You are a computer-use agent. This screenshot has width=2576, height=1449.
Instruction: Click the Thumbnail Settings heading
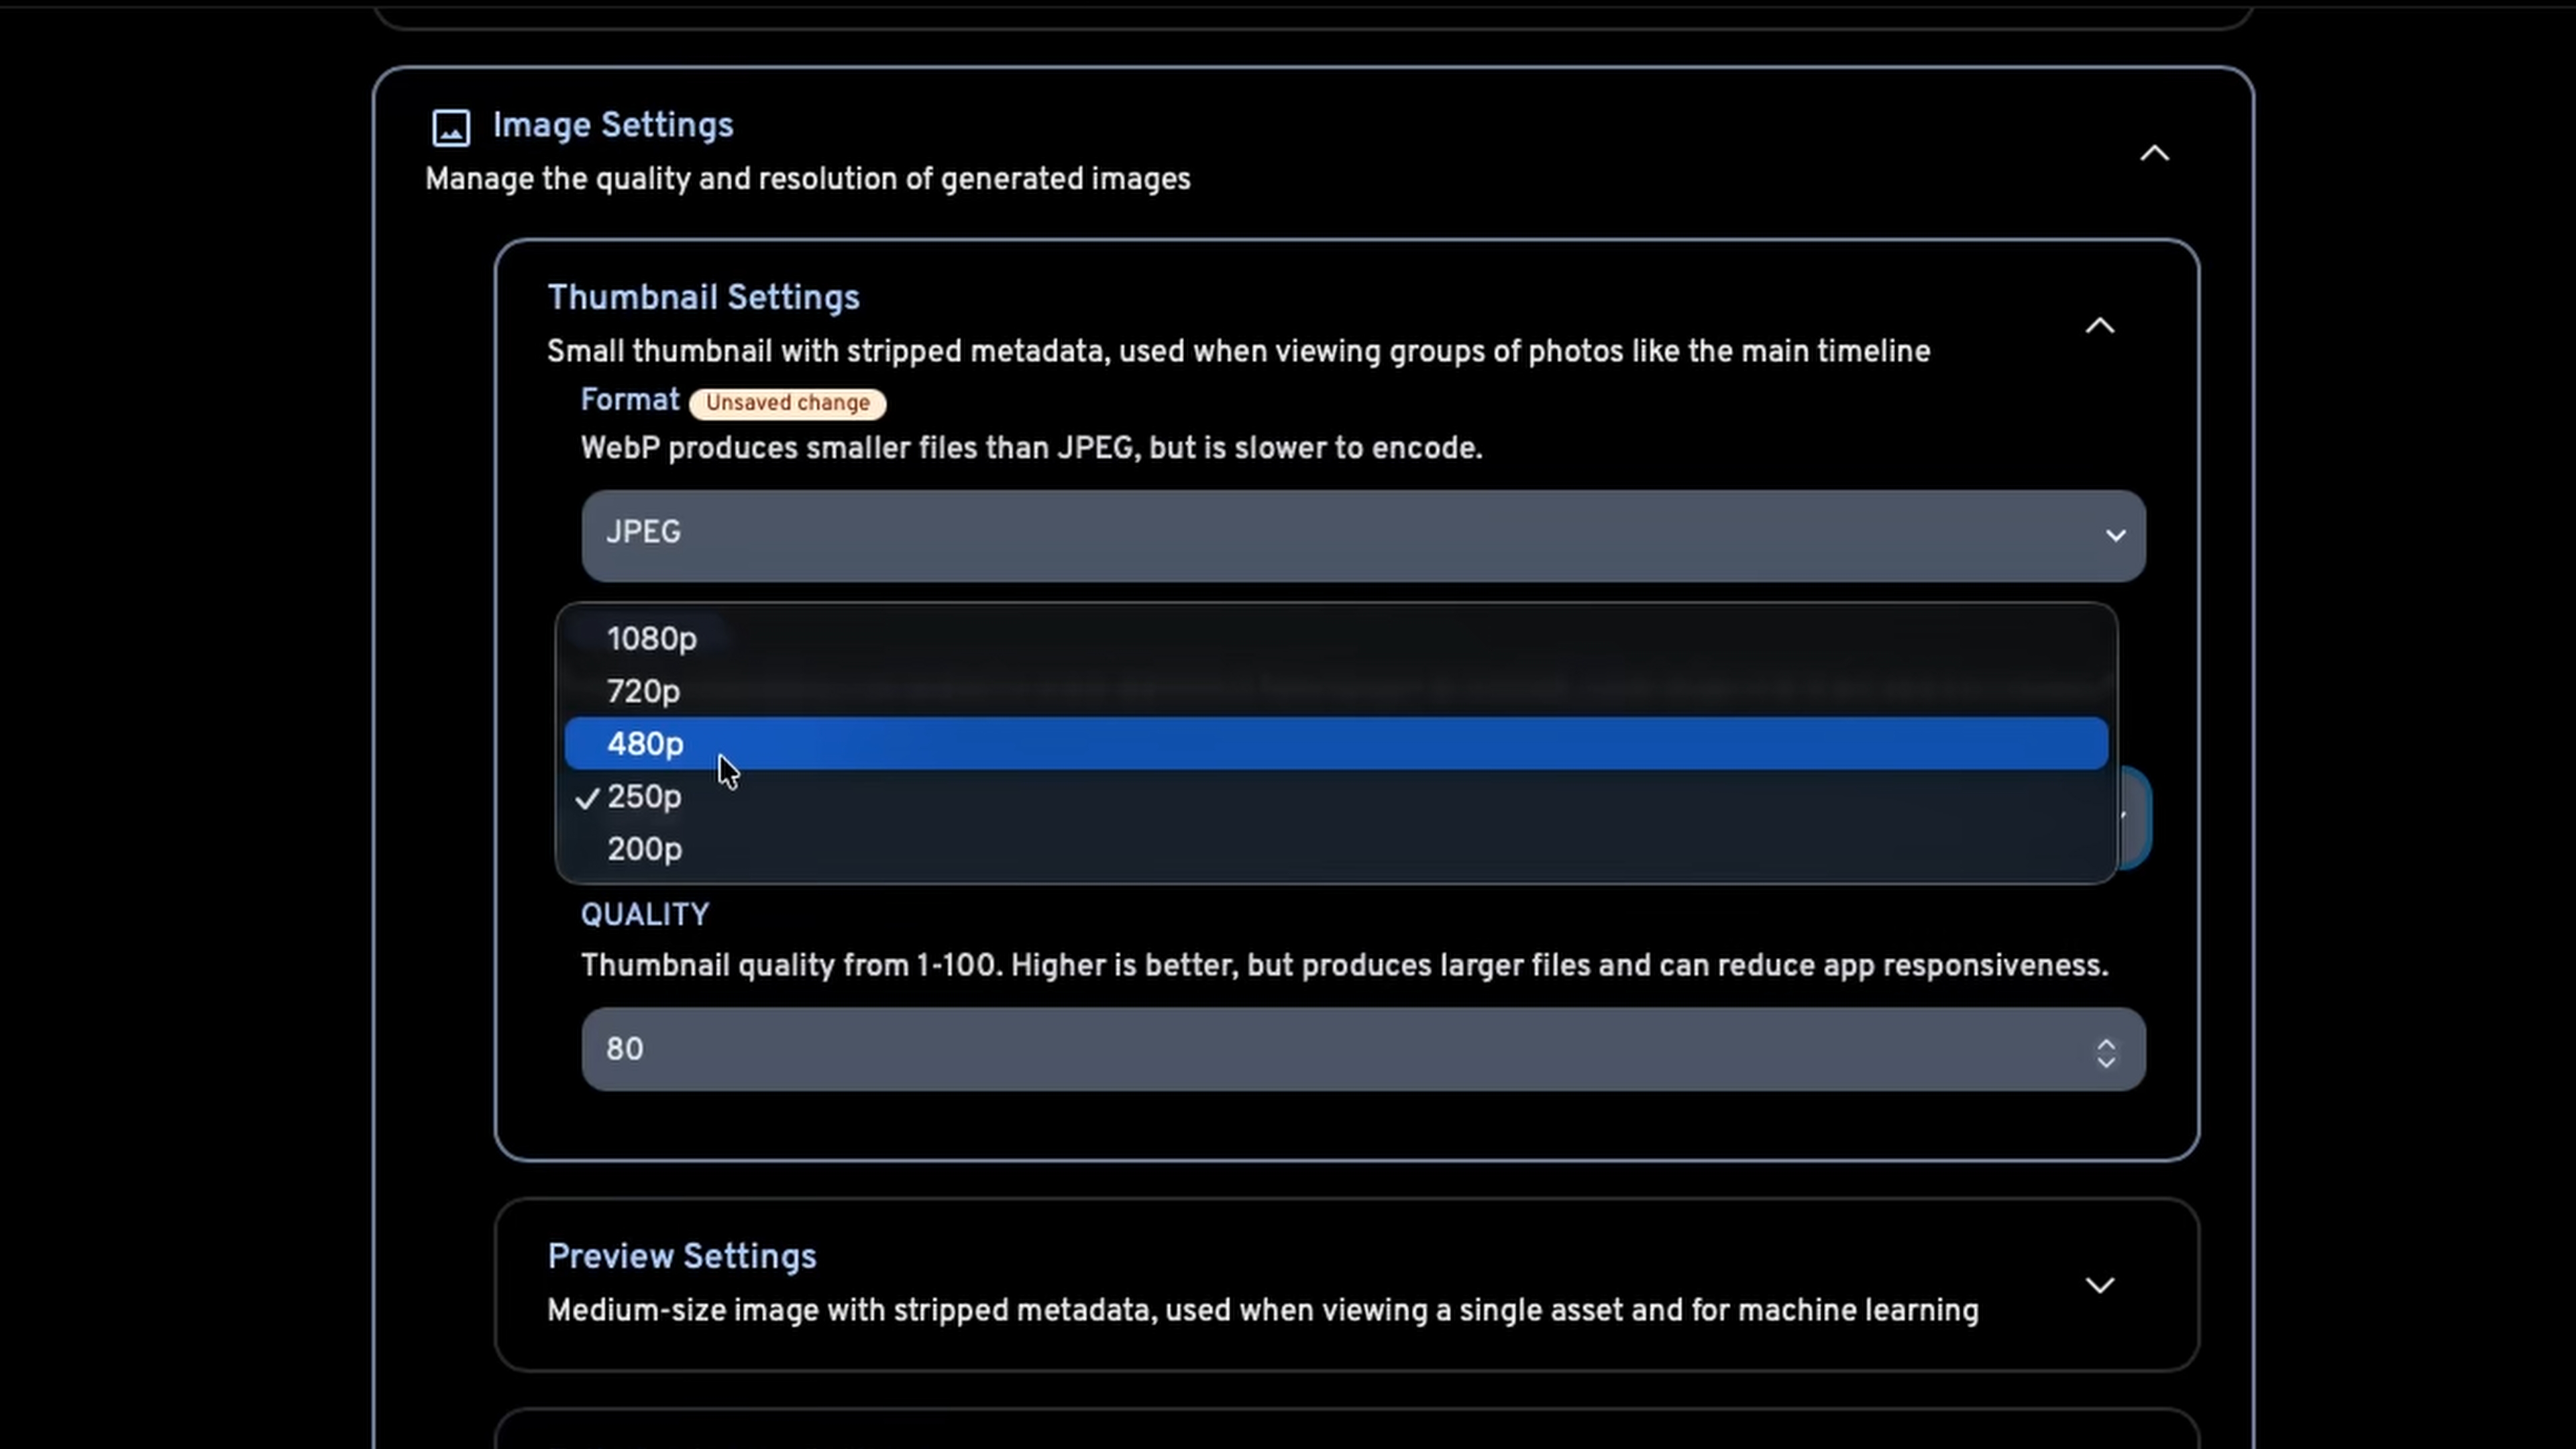pos(703,297)
